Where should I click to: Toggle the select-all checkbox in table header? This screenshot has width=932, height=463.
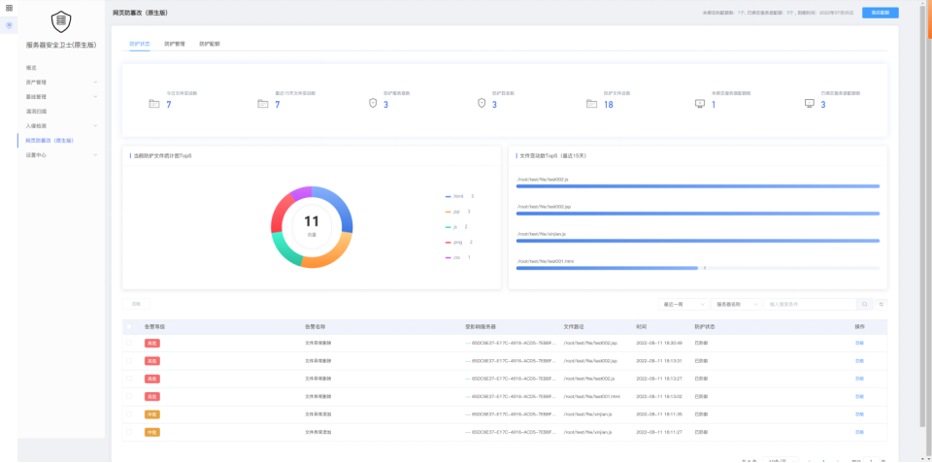click(x=129, y=327)
